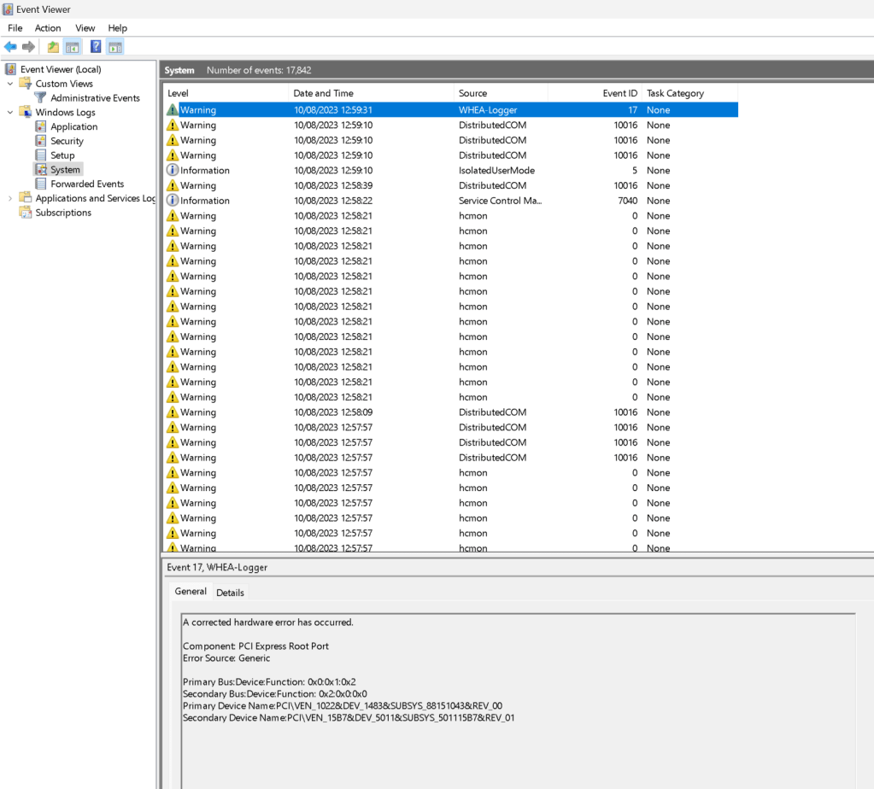Sort events by Level column header
Image resolution: width=874 pixels, height=789 pixels.
coord(226,93)
